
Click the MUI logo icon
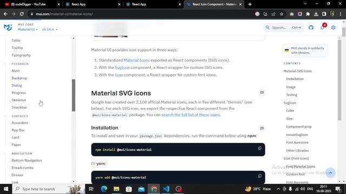pyautogui.click(x=8, y=27)
